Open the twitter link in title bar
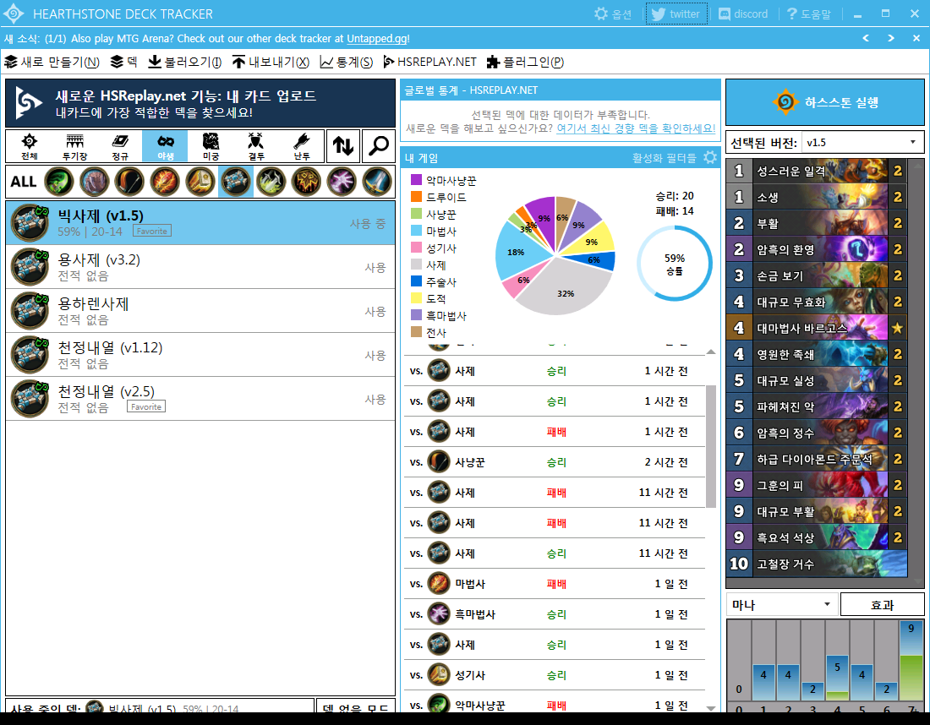This screenshot has height=725, width=930. (x=676, y=14)
